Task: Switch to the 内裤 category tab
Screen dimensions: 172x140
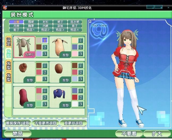Action: [46, 26]
